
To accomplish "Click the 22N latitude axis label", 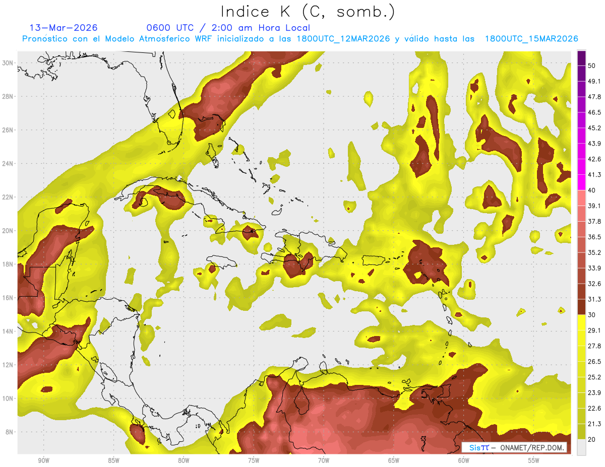I will point(8,197).
